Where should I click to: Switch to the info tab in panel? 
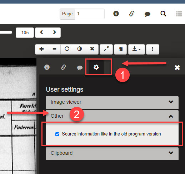tap(47, 67)
